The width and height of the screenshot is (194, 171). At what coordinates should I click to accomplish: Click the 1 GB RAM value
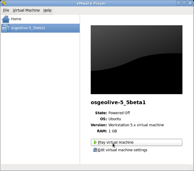[113, 131]
